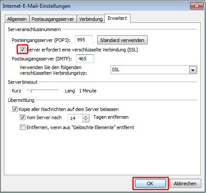Open the Postausgangsserver tab
Viewport: 206px width, 193px height.
pos(53,19)
